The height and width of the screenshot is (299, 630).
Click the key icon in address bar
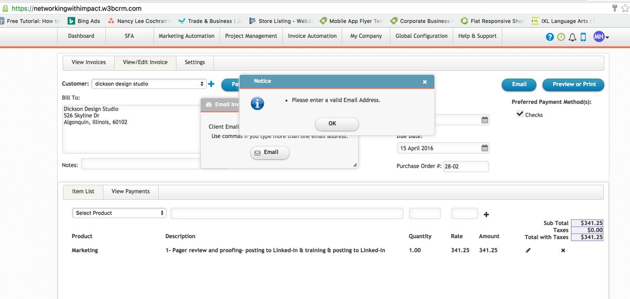click(615, 8)
